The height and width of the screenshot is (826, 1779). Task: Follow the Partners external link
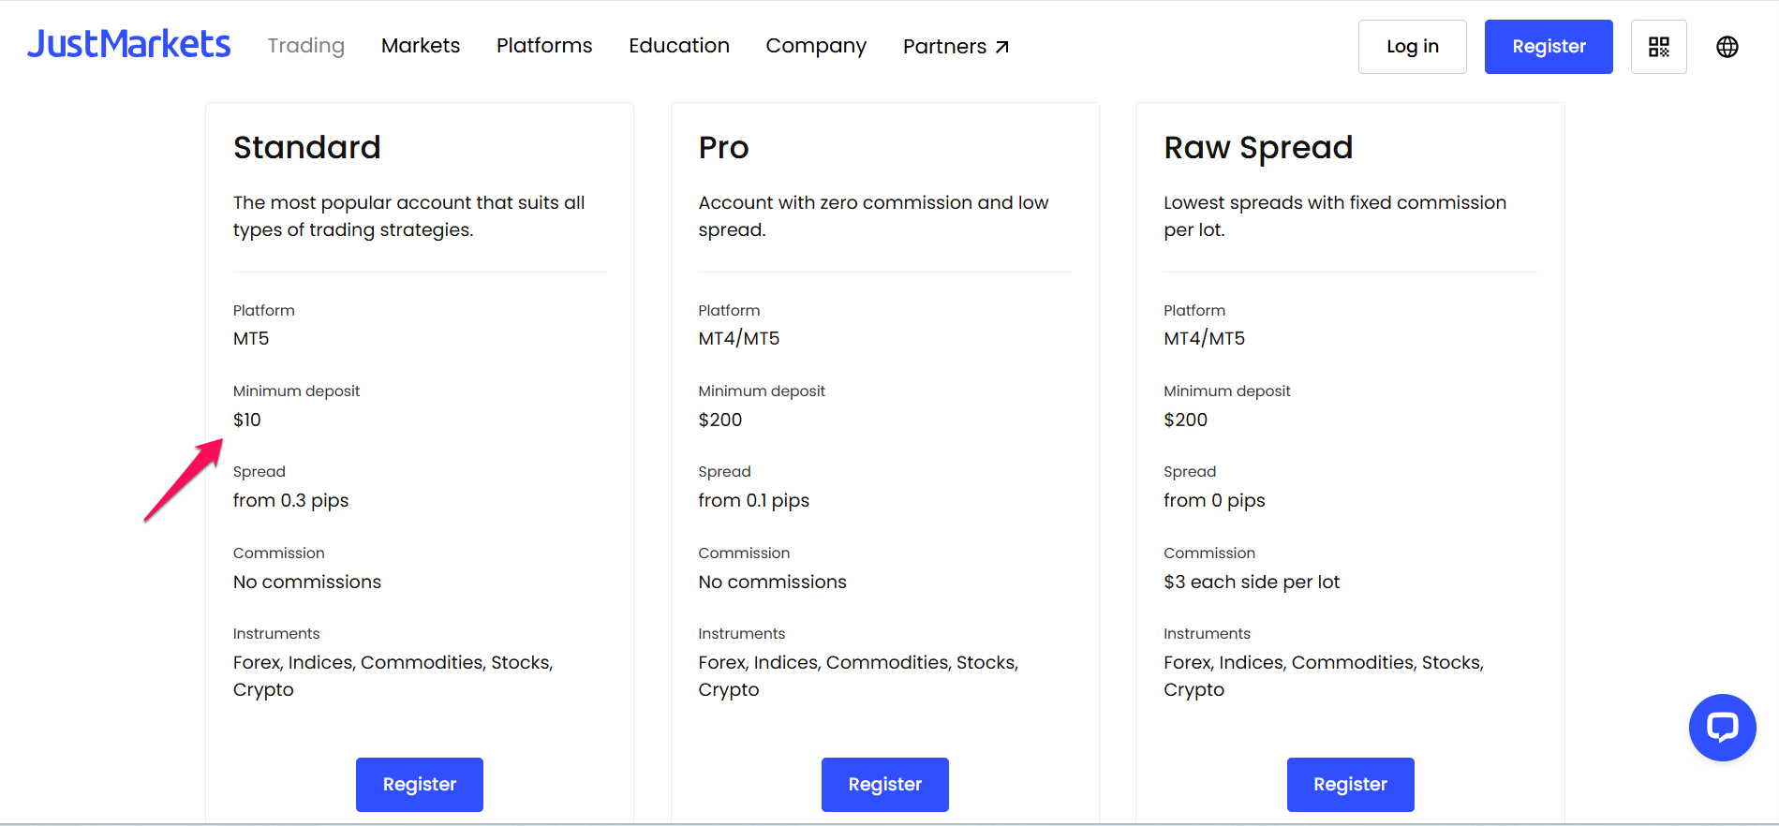click(956, 47)
